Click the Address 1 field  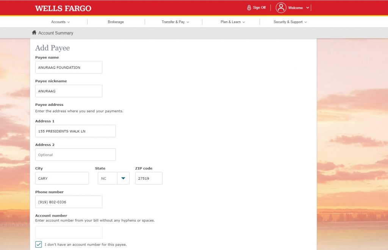click(75, 131)
